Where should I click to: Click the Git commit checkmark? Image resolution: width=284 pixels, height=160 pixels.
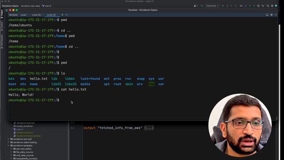click(250, 6)
